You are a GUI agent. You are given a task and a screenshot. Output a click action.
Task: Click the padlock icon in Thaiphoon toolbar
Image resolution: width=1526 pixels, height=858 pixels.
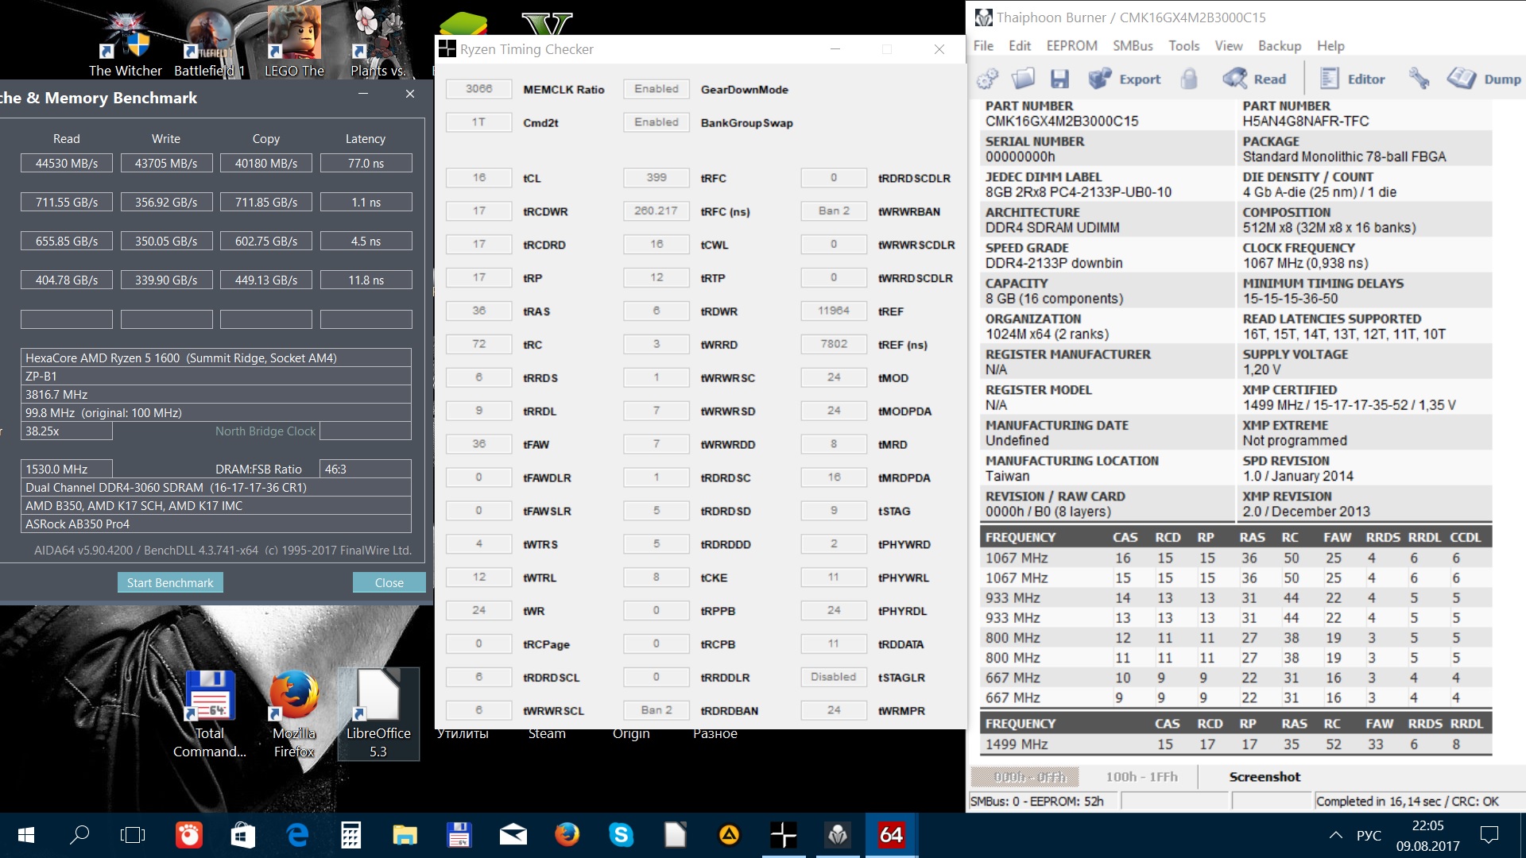click(x=1189, y=79)
